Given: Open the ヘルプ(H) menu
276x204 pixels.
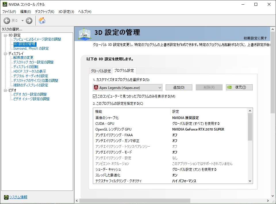Looking at the screenshot, I should [x=85, y=11].
